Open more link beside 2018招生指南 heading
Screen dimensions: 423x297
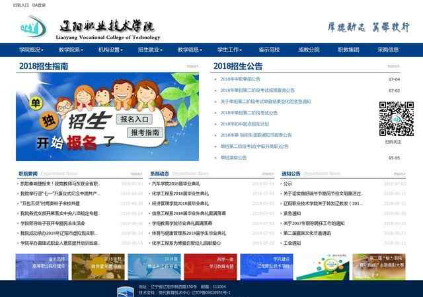coord(192,66)
